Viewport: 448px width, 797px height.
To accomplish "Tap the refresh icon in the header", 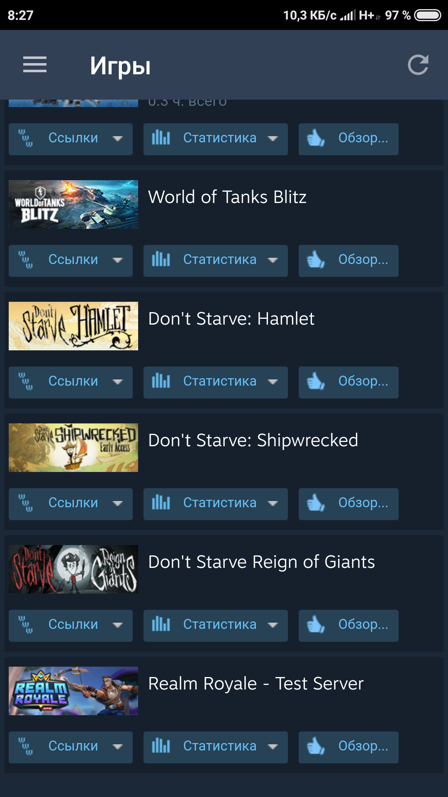I will click(x=418, y=65).
